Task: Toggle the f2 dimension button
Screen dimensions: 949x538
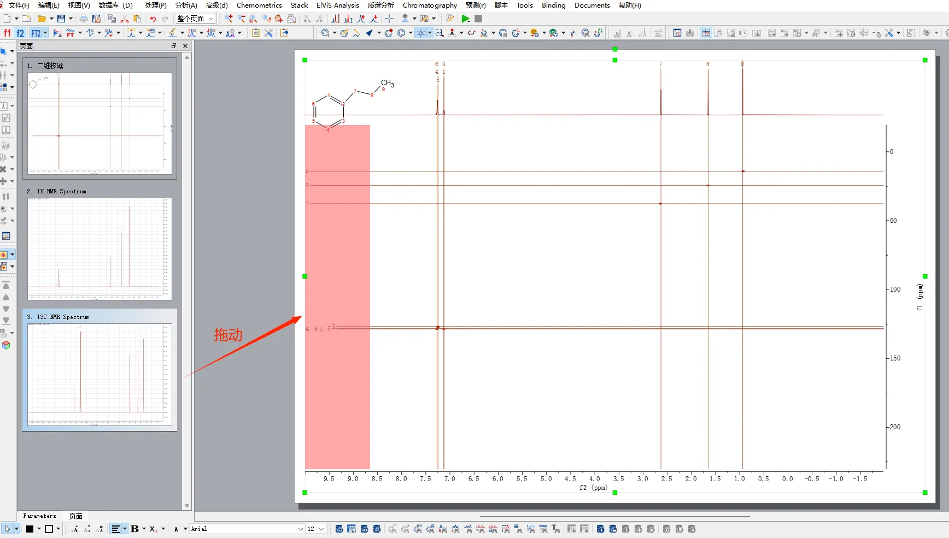Action: coord(20,33)
